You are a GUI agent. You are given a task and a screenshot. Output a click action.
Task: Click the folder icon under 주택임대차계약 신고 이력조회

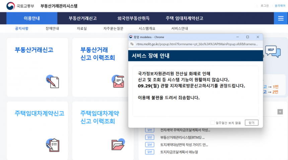pos(118,144)
